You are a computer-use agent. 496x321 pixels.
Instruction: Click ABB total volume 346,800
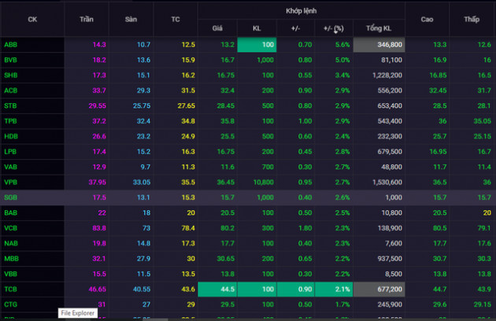coord(379,45)
